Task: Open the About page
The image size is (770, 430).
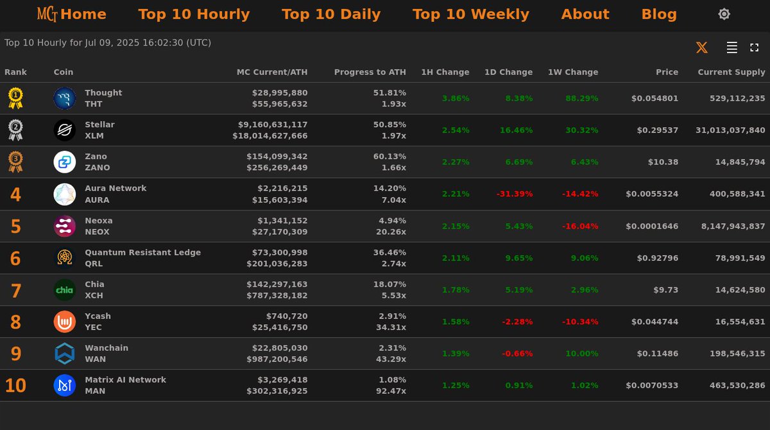Action: pos(585,13)
